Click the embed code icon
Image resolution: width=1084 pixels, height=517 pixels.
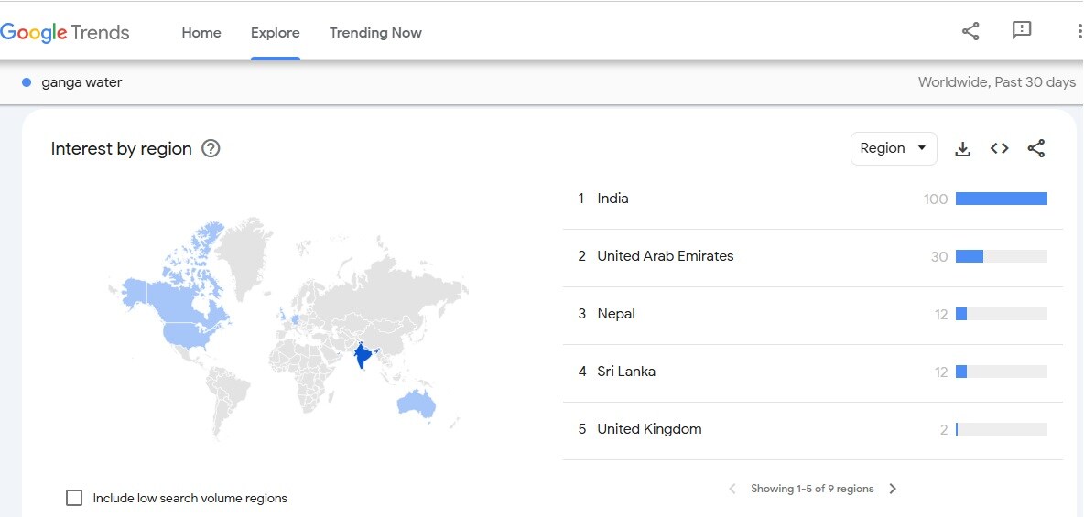point(1000,148)
